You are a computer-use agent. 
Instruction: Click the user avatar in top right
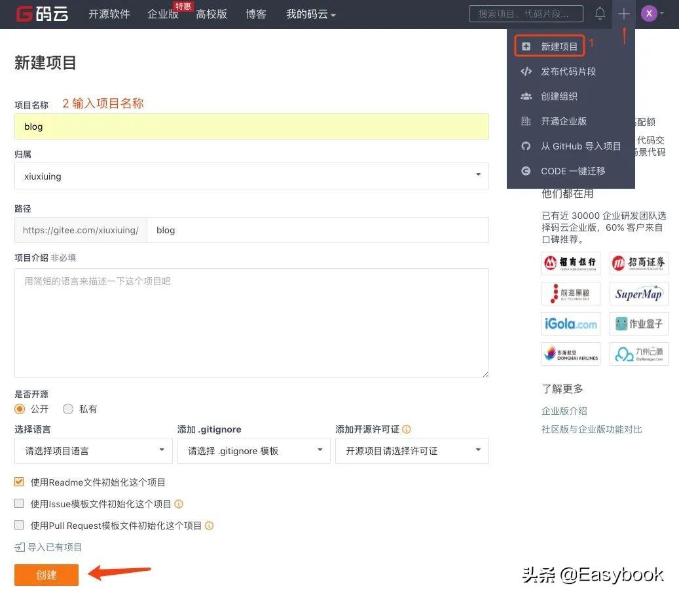(x=648, y=13)
